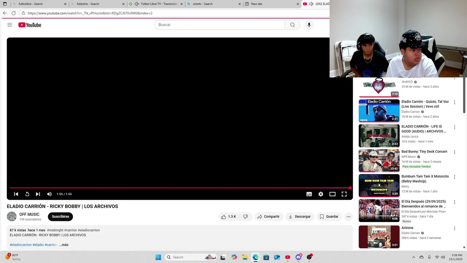Image resolution: width=467 pixels, height=263 pixels.
Task: Dislike the video
Action: click(x=246, y=217)
